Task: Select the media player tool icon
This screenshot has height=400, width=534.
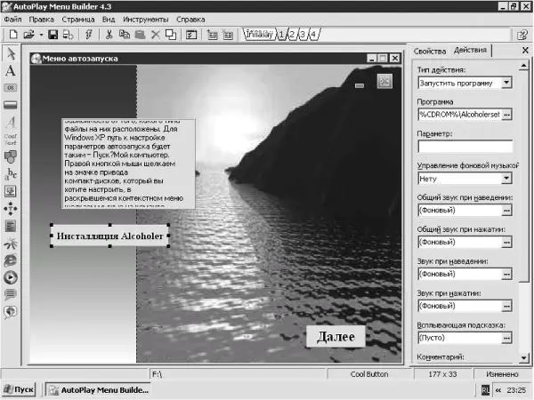Action: click(x=11, y=276)
